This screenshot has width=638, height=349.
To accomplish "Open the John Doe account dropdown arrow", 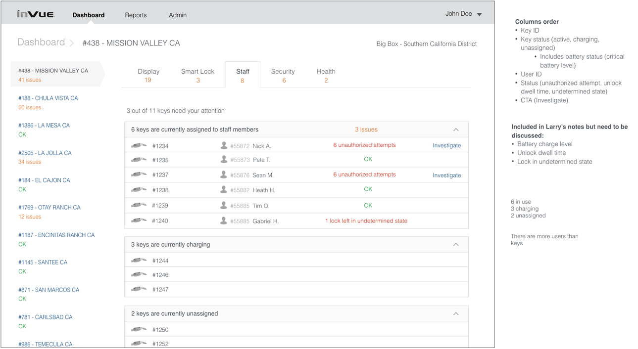I will point(479,15).
